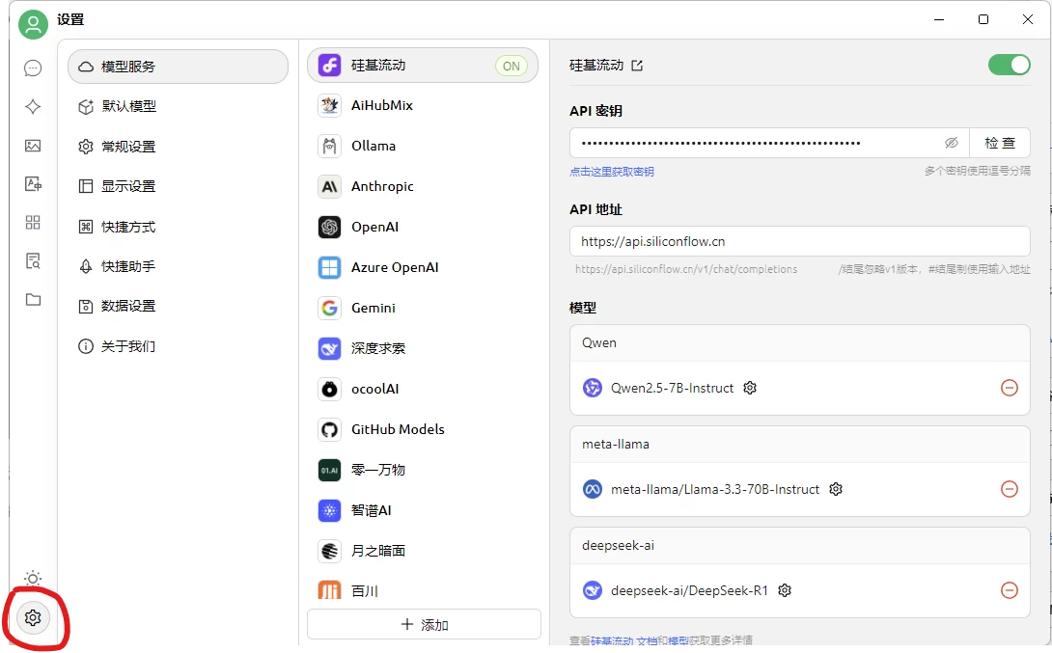Click the 点击这里获取密钥 link
This screenshot has height=653, width=1052.
[611, 172]
